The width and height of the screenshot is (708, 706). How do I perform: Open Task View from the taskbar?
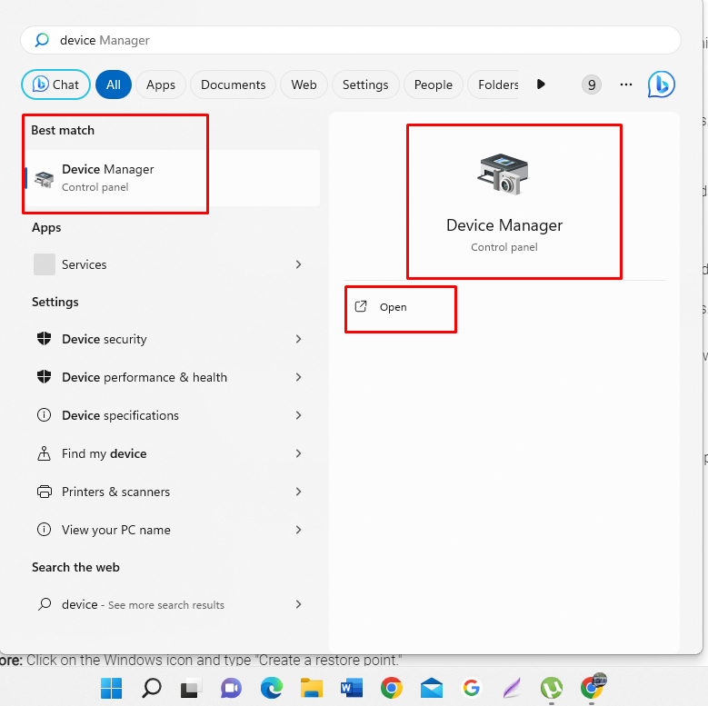tap(191, 688)
